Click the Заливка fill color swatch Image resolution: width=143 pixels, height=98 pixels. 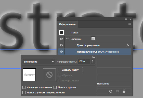pos(93,39)
